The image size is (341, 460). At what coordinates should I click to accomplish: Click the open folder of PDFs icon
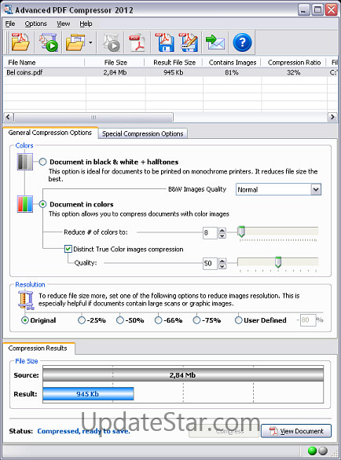point(75,42)
